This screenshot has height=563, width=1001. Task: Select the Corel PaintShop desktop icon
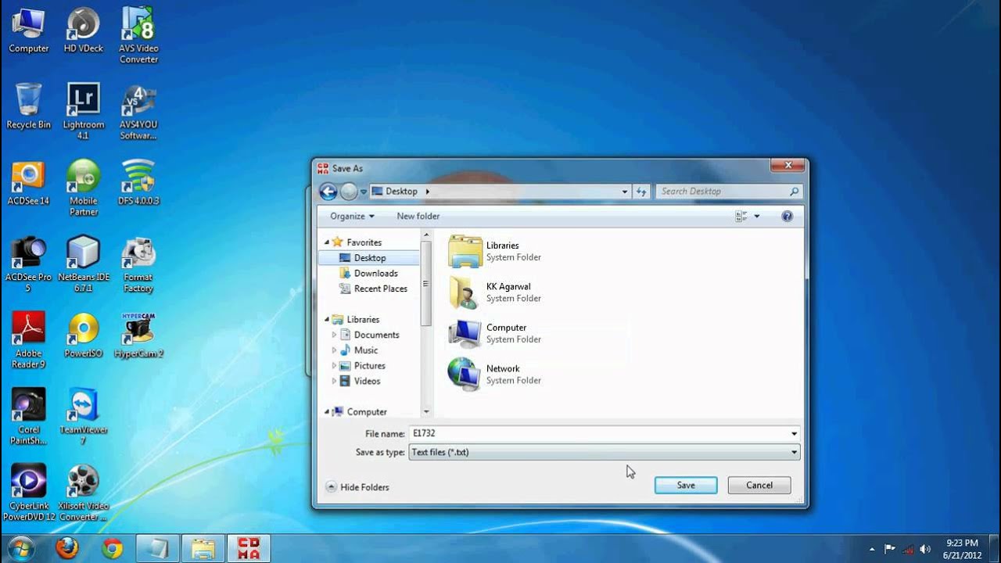(x=28, y=416)
